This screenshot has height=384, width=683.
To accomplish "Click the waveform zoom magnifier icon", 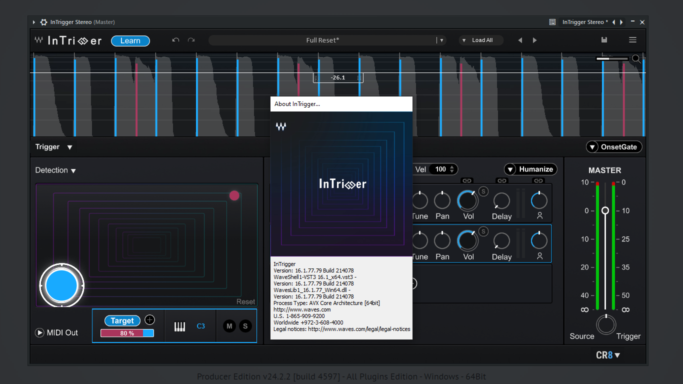I will point(636,59).
